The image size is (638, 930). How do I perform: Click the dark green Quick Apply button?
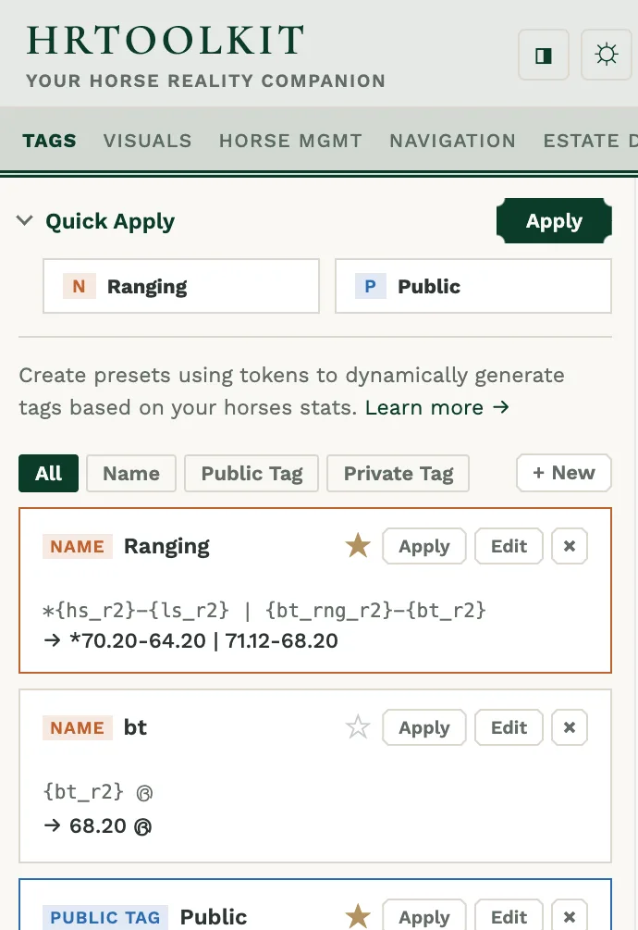tap(554, 220)
